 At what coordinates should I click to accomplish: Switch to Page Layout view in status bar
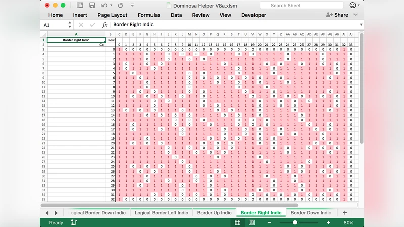click(251, 222)
